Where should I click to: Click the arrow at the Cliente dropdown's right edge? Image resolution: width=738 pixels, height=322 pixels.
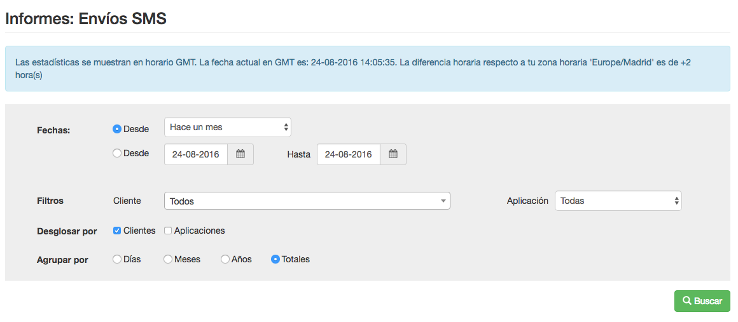click(x=443, y=201)
